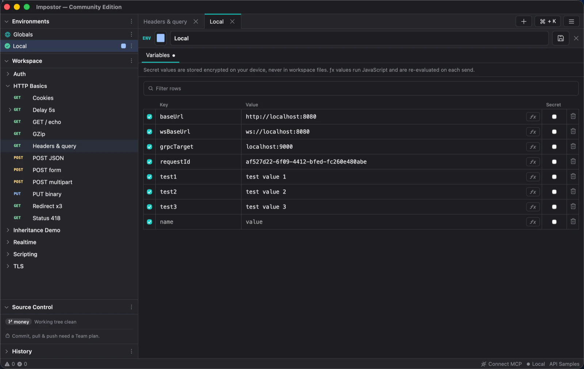Delete the grpcTarget variable row
The width and height of the screenshot is (584, 369).
[x=573, y=146]
